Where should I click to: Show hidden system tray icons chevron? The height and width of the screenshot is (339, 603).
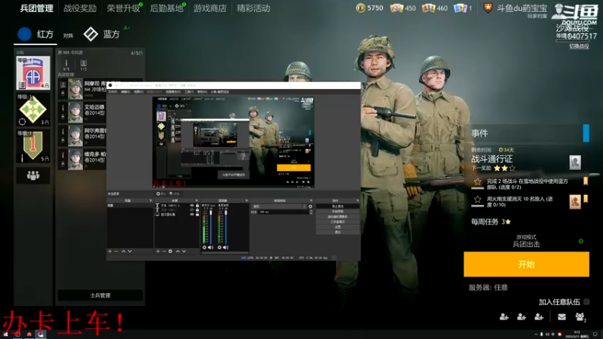[536, 334]
